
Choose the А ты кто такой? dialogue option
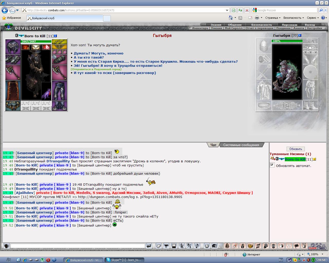89,57
